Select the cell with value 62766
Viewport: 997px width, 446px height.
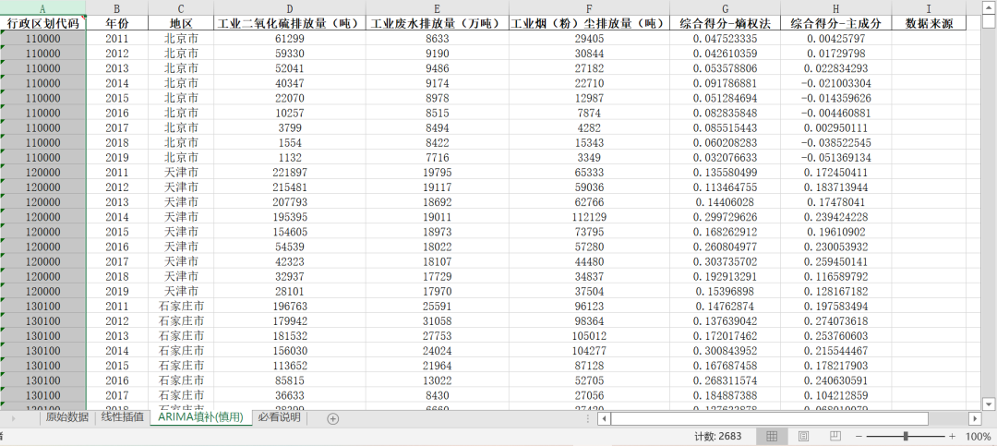tap(589, 201)
